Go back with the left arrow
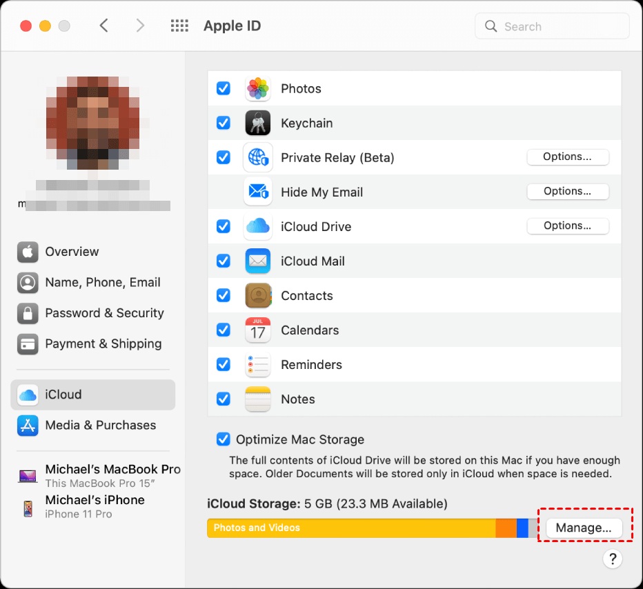This screenshot has height=589, width=643. click(x=104, y=26)
